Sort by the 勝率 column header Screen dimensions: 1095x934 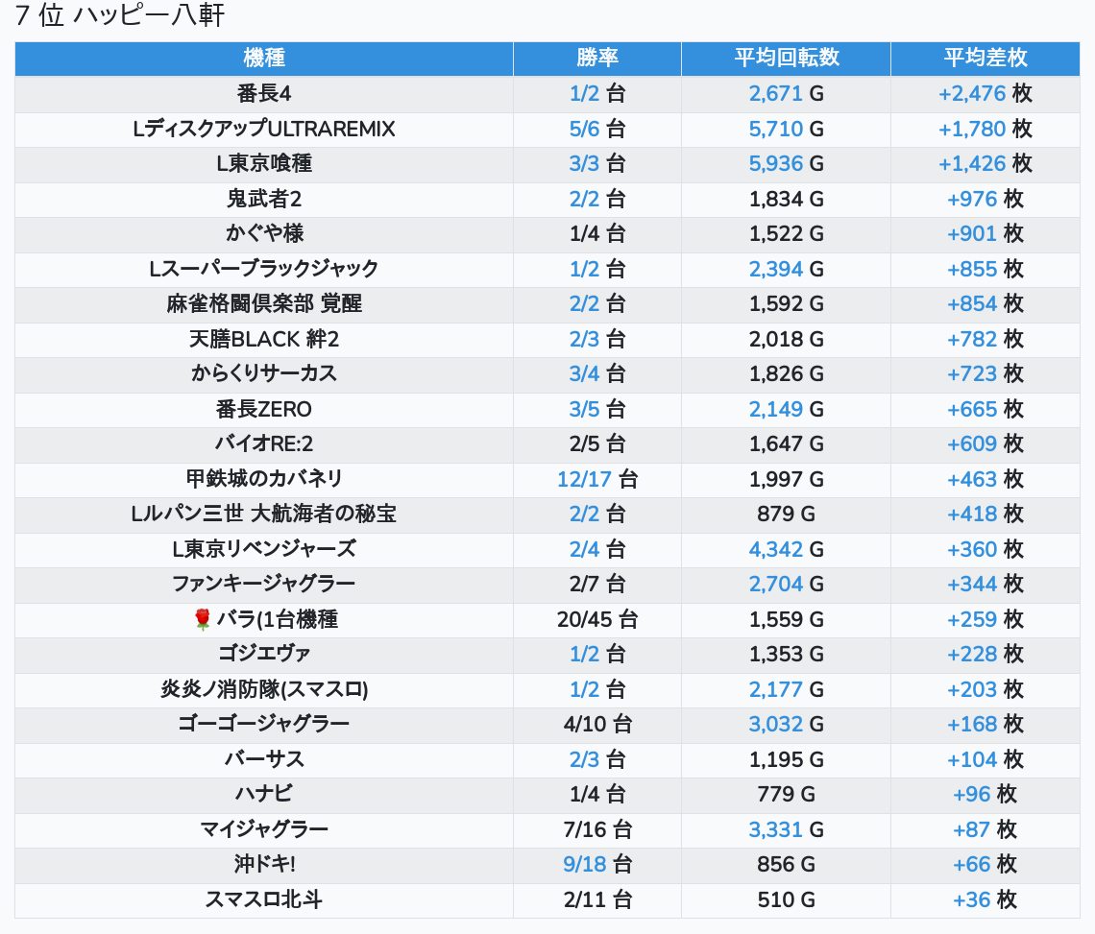[x=597, y=58]
